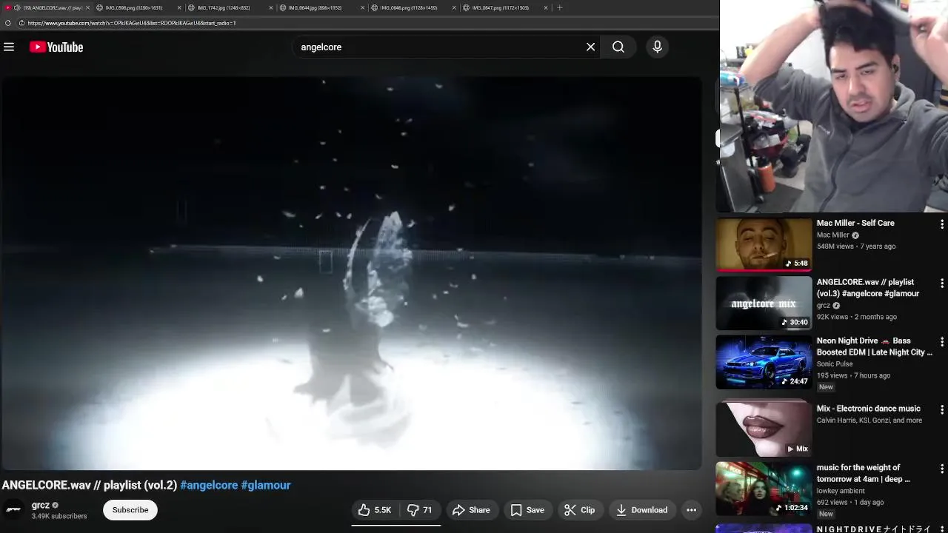
Task: Open the YouTube hamburger guide menu
Action: coord(9,47)
